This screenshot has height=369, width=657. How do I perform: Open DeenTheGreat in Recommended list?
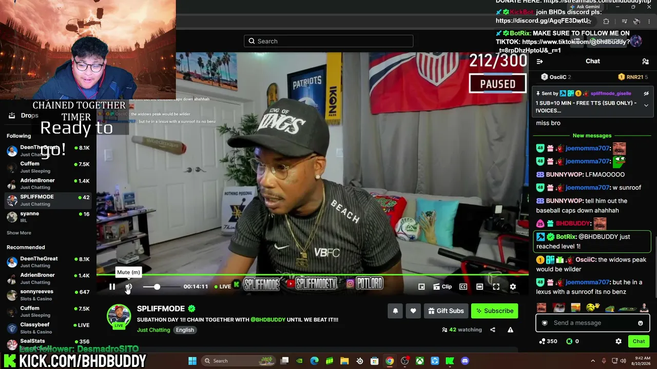coord(48,262)
